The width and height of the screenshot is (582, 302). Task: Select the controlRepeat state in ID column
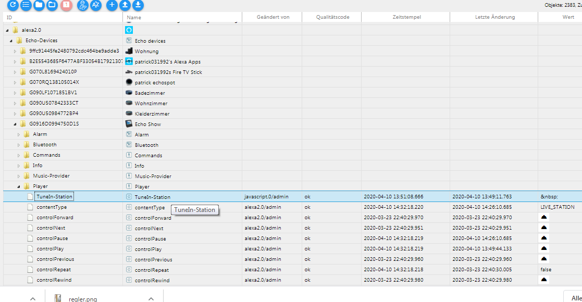click(54, 269)
